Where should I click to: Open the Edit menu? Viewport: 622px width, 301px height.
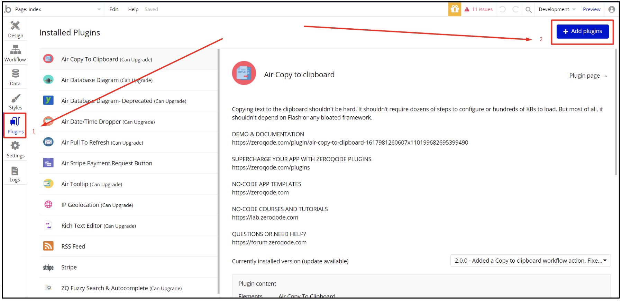coord(114,9)
